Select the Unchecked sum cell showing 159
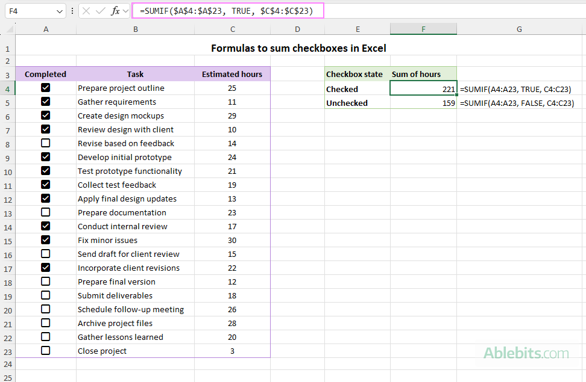Image resolution: width=586 pixels, height=382 pixels. pos(423,102)
